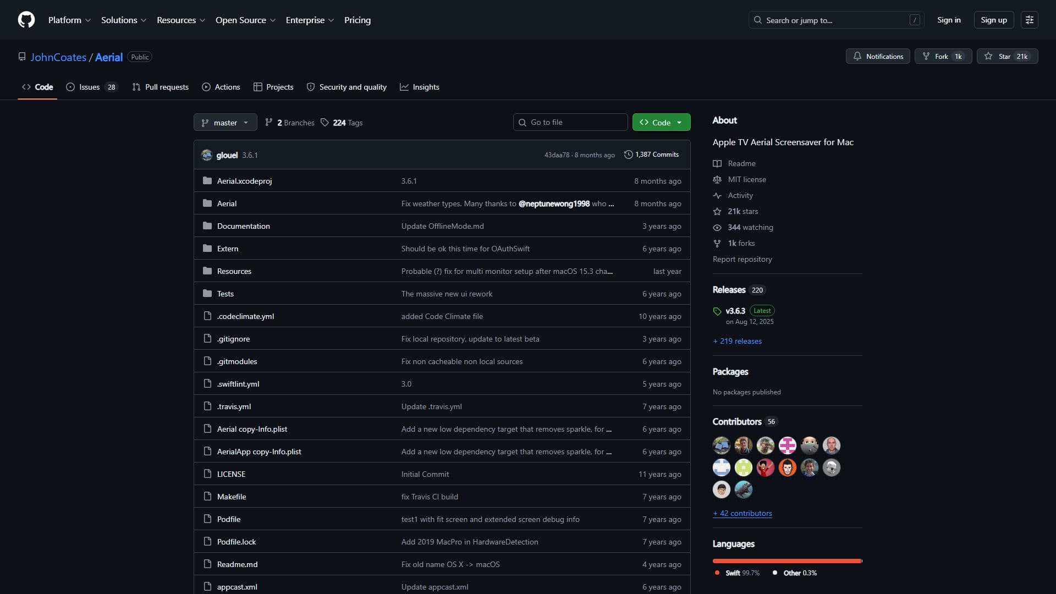
Task: Open the + 42 contributors link
Action: (743, 513)
